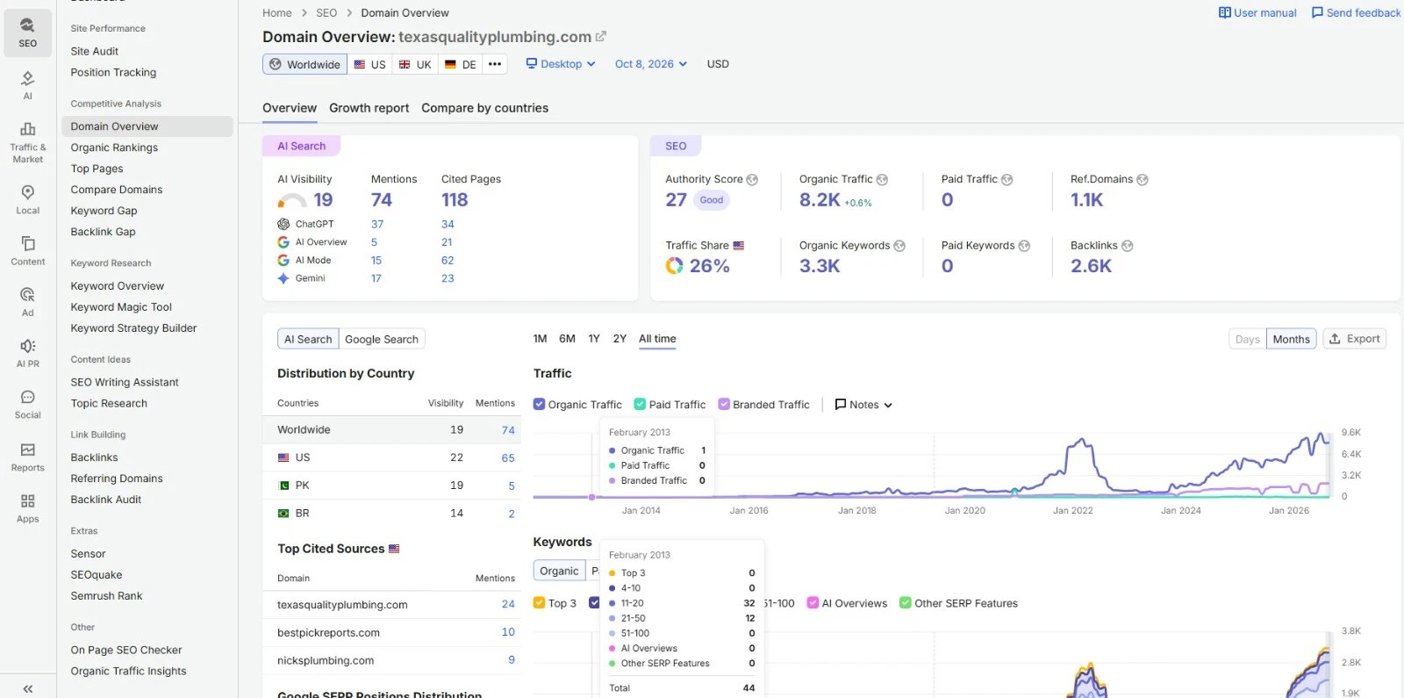Screen dimensions: 1404x698
Task: Open the Content sidebar icon
Action: tap(27, 250)
